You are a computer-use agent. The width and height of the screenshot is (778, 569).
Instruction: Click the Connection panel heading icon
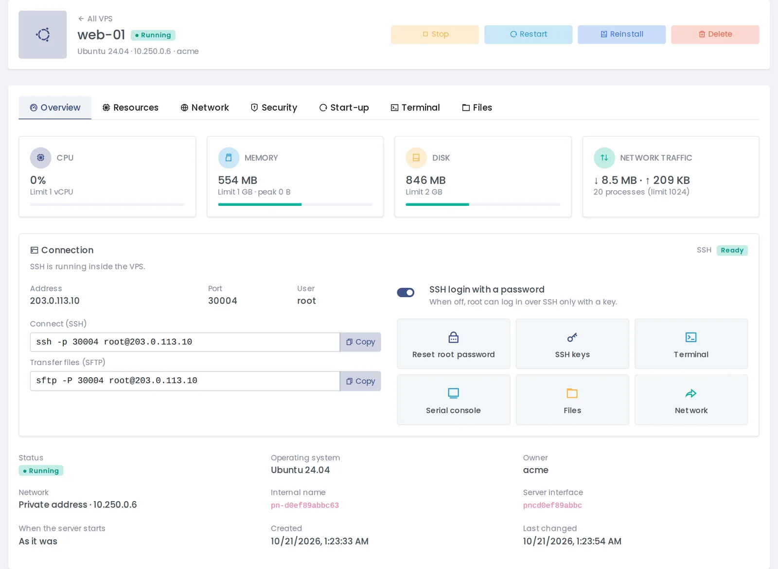pos(34,250)
